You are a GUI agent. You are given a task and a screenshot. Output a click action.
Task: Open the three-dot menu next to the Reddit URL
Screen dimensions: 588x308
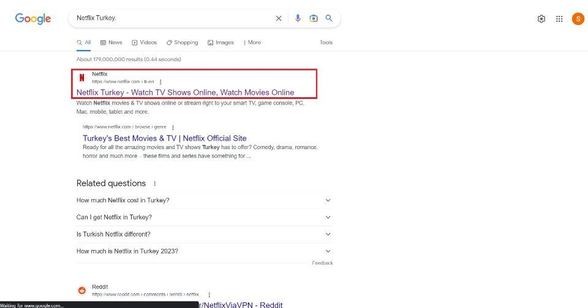click(209, 295)
